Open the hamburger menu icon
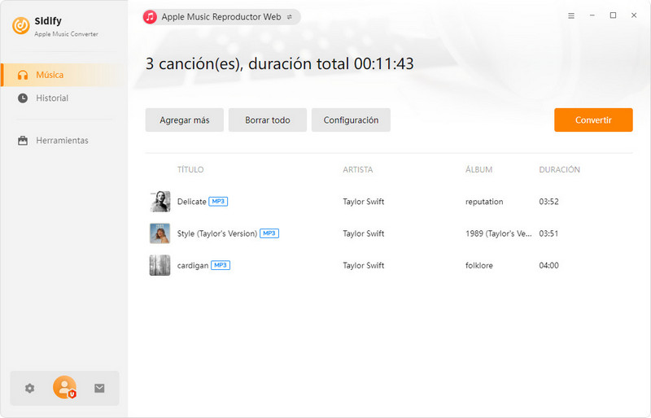The height and width of the screenshot is (418, 651). [571, 15]
